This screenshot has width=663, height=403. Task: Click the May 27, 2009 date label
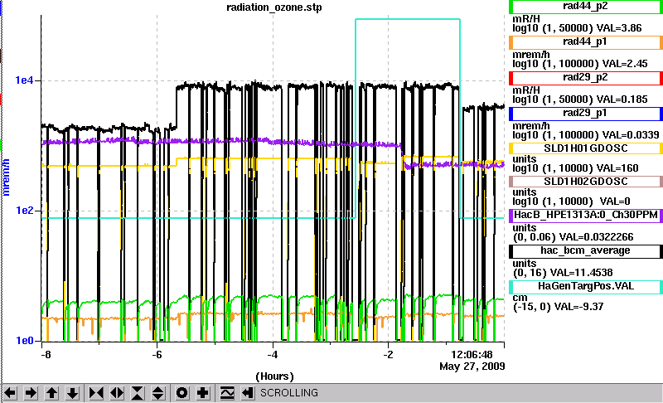click(x=472, y=367)
